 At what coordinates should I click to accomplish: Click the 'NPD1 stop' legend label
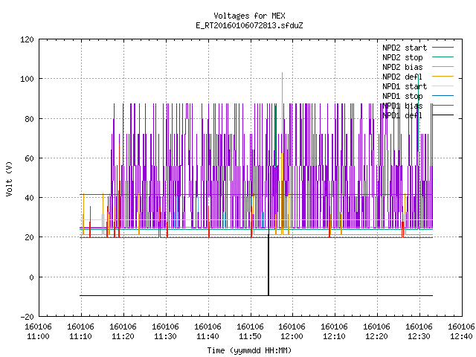coord(402,96)
